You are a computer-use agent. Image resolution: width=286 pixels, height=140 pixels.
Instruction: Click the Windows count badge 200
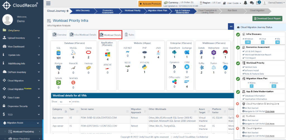(x=248, y=42)
